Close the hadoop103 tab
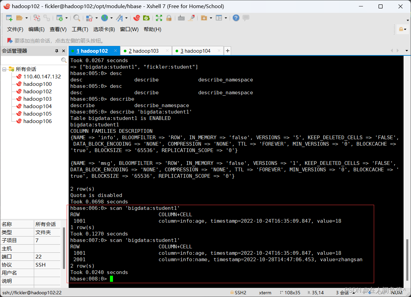The height and width of the screenshot is (297, 411). pyautogui.click(x=167, y=51)
